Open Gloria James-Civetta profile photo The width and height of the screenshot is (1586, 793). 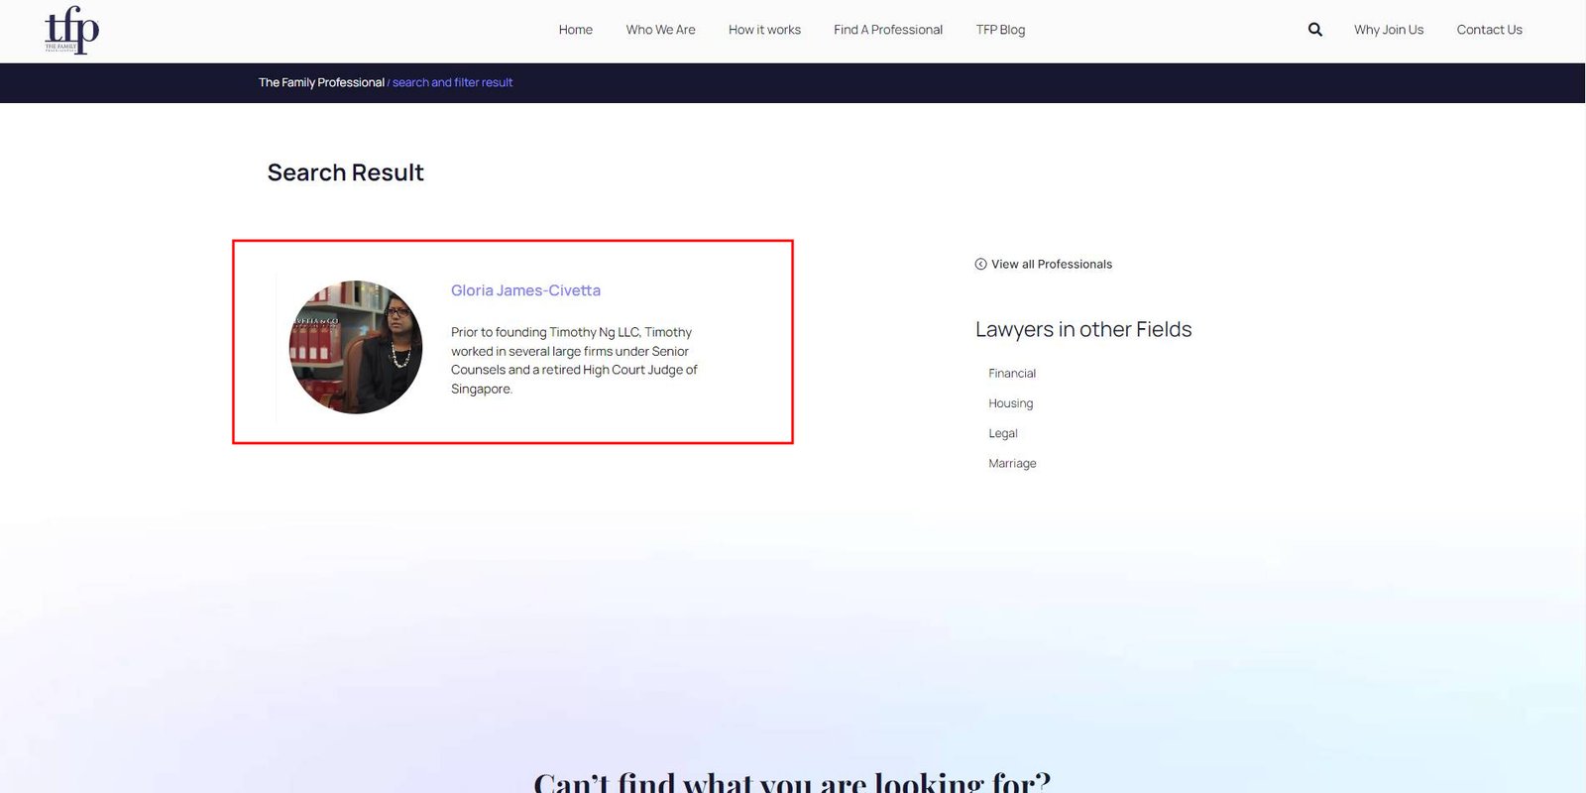(355, 347)
